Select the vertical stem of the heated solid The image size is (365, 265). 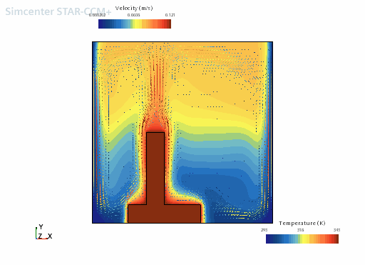155,169
